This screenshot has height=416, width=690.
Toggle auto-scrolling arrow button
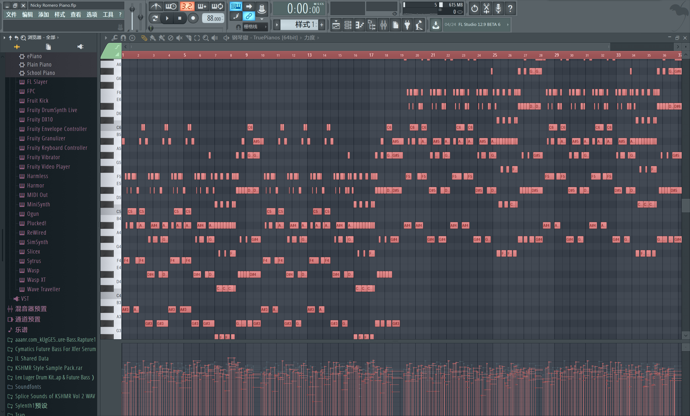pos(249,6)
